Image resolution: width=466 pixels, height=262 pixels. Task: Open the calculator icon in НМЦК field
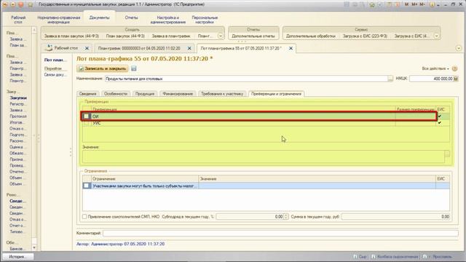click(456, 79)
